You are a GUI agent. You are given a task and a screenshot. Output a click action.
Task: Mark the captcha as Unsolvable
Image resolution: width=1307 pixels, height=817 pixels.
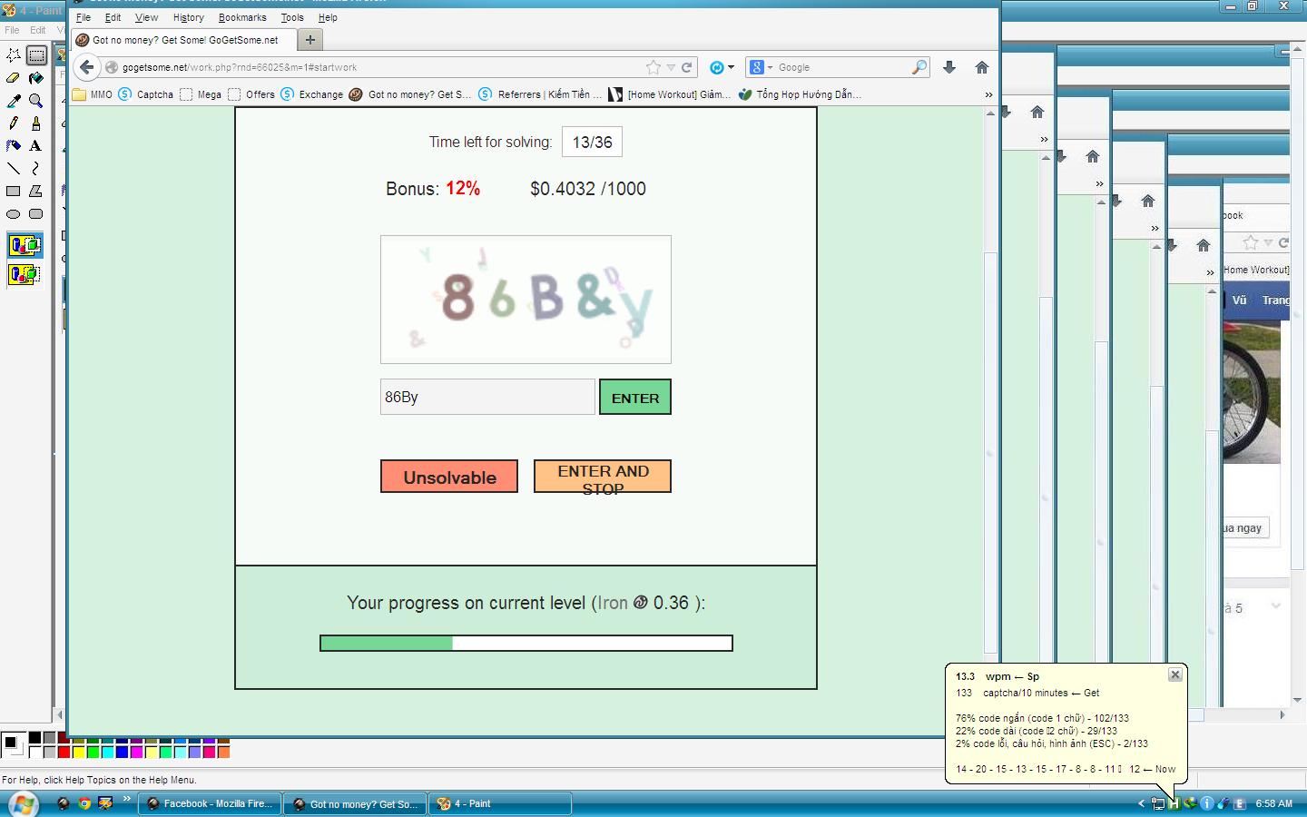click(449, 477)
